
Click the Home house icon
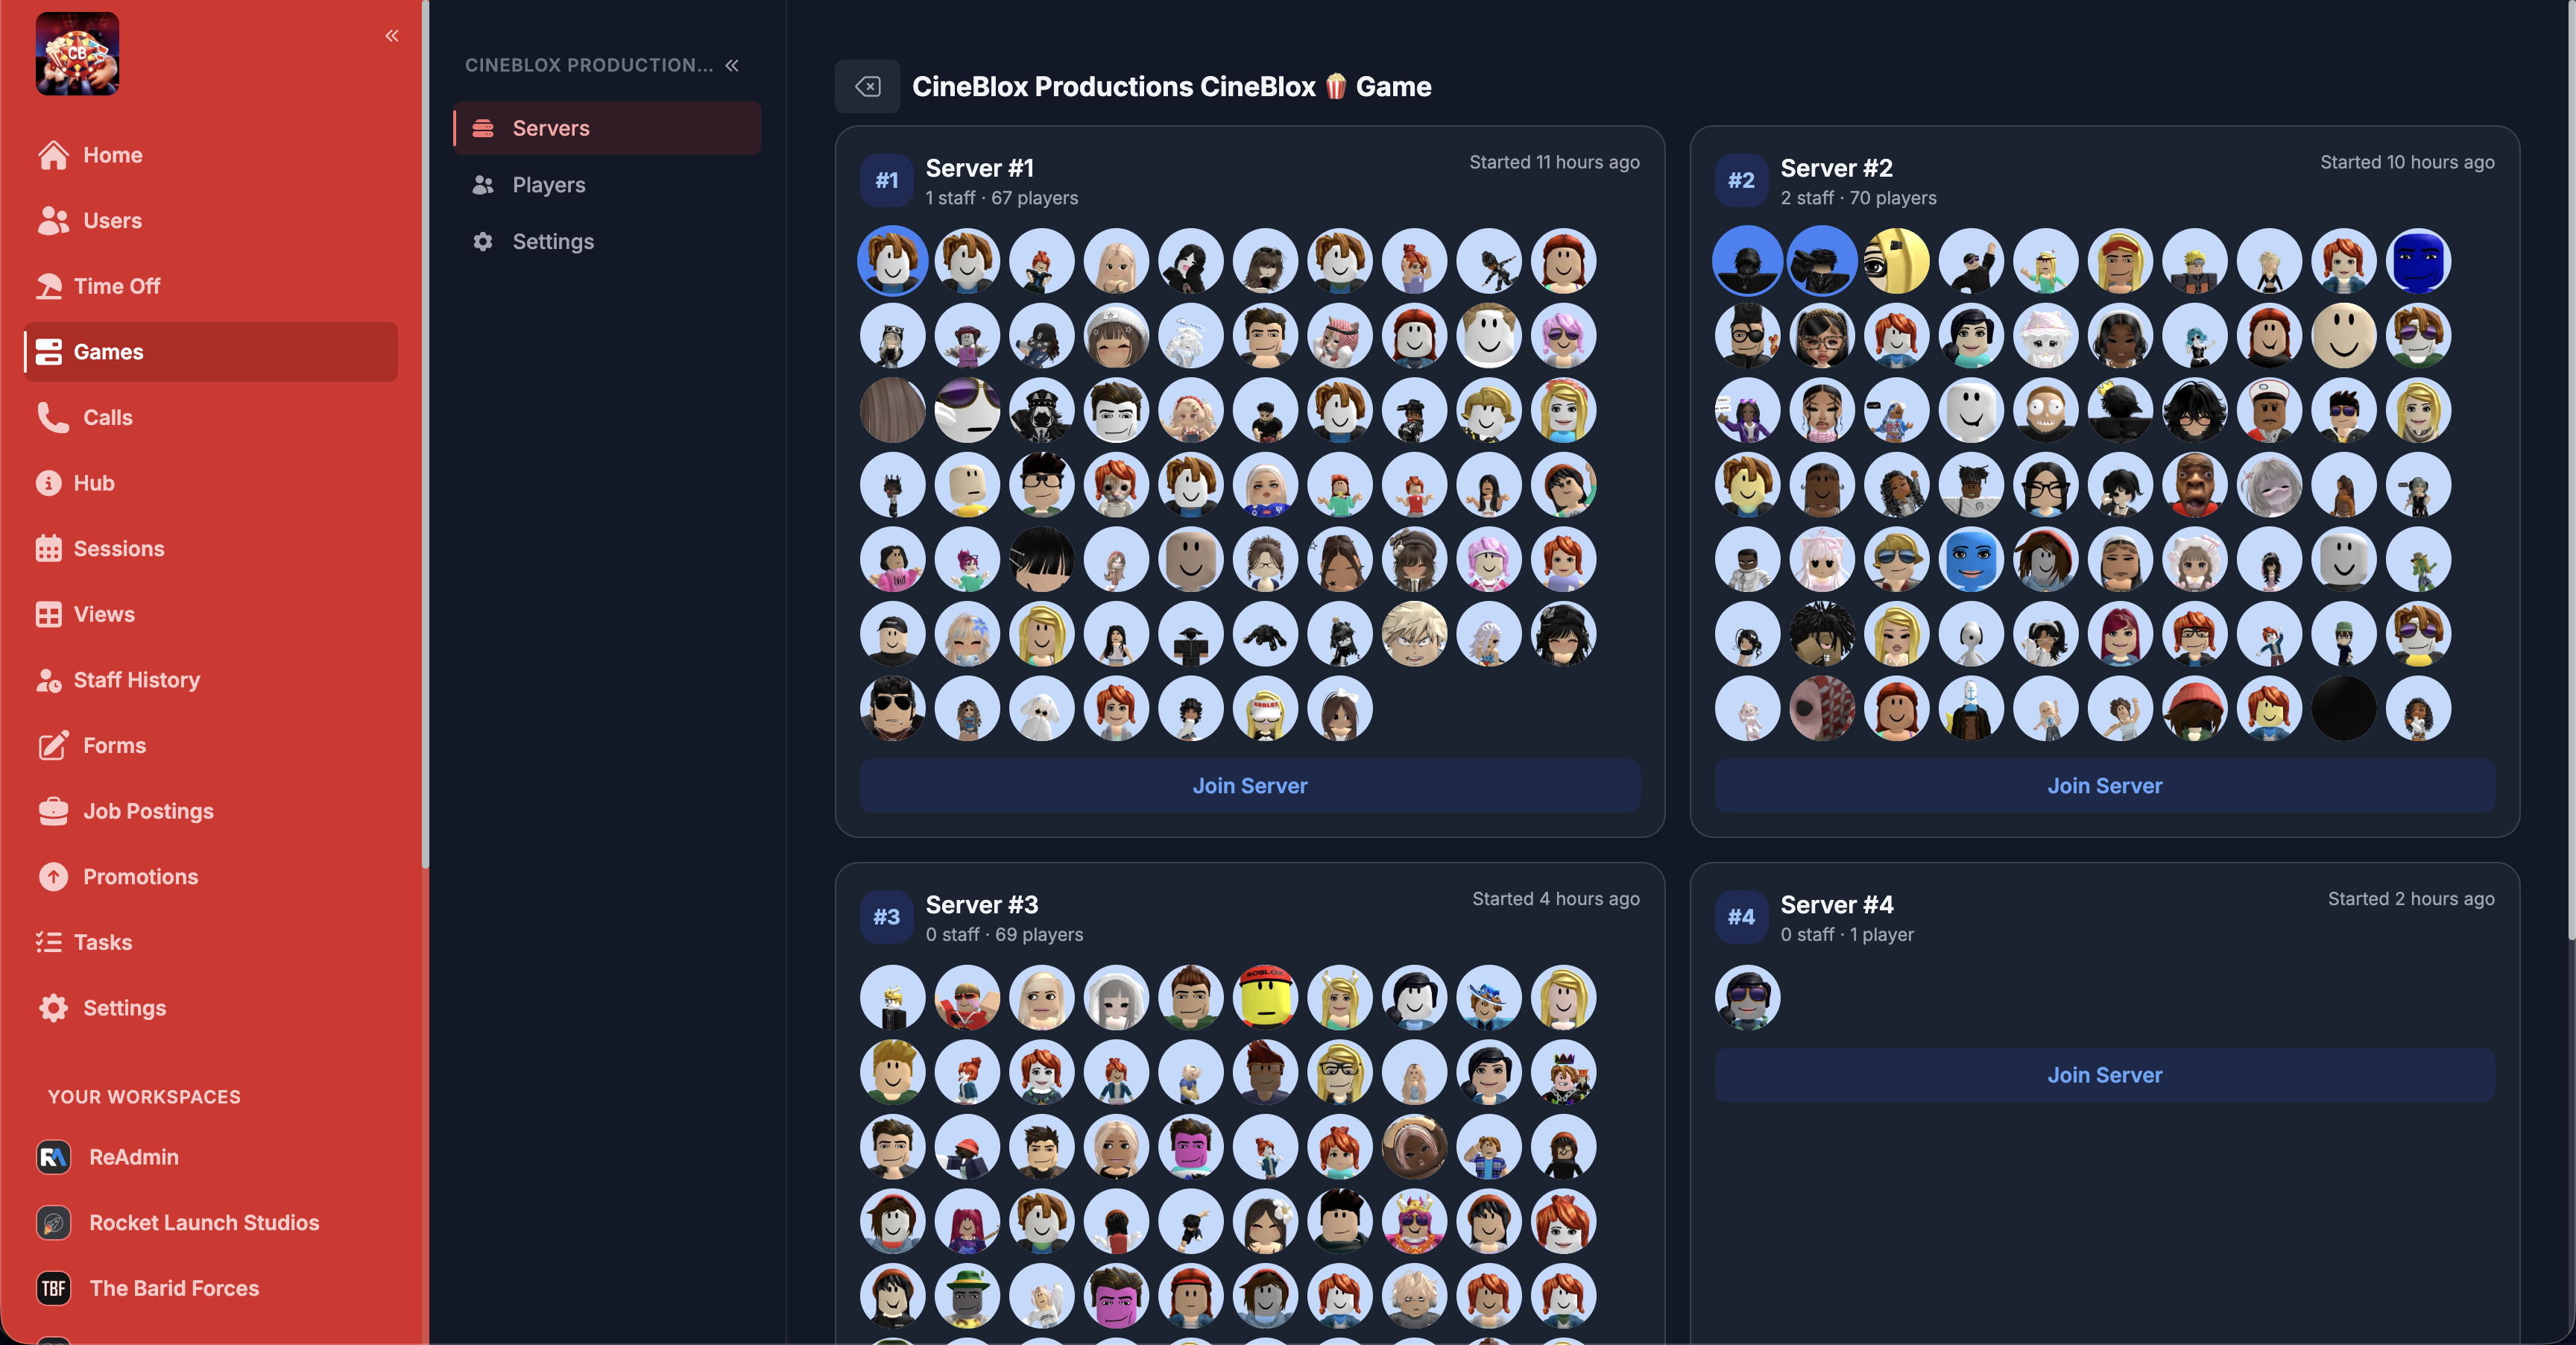pyautogui.click(x=53, y=155)
